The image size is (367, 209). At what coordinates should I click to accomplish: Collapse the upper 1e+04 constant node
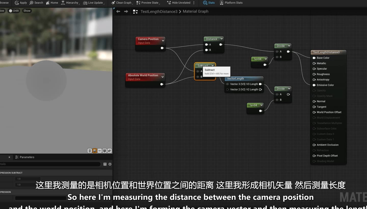click(x=266, y=59)
